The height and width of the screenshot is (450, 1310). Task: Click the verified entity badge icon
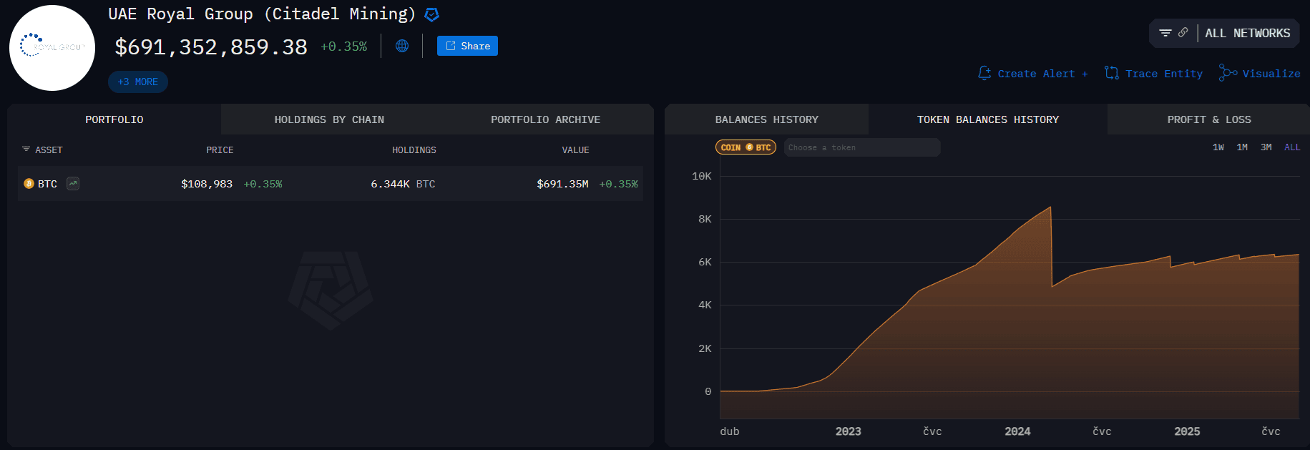[431, 14]
